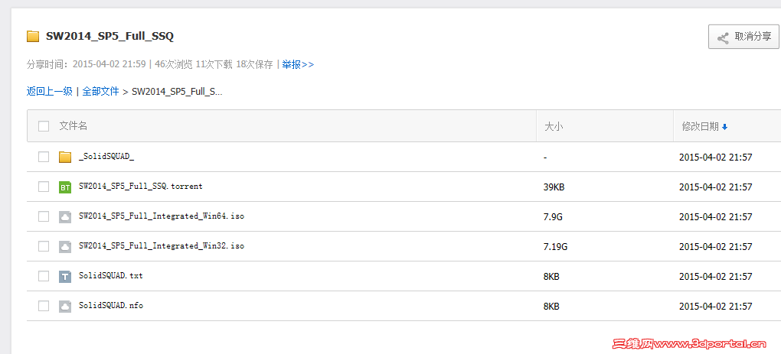Click the modified date of SolidSQUAD.nfo

[x=715, y=307]
